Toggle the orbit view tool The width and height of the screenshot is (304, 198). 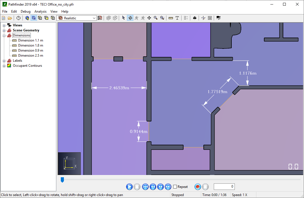click(x=130, y=18)
